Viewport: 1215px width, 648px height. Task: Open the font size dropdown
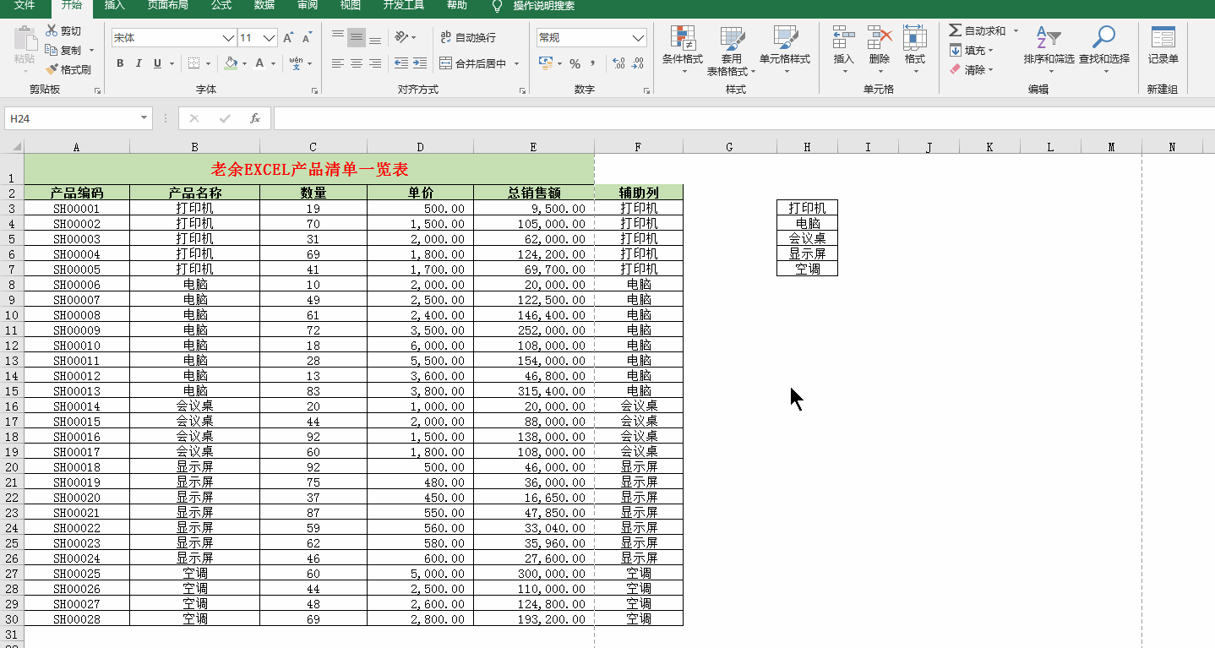coord(270,38)
